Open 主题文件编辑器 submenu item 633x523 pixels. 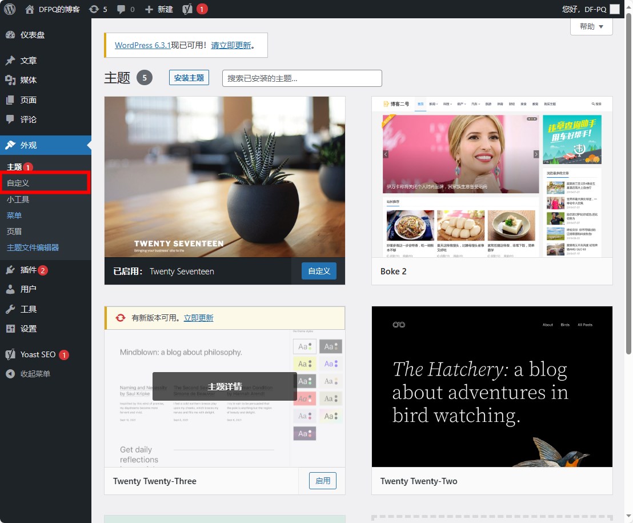[33, 247]
